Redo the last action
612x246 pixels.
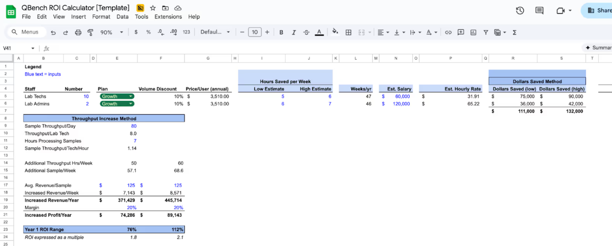pos(65,33)
